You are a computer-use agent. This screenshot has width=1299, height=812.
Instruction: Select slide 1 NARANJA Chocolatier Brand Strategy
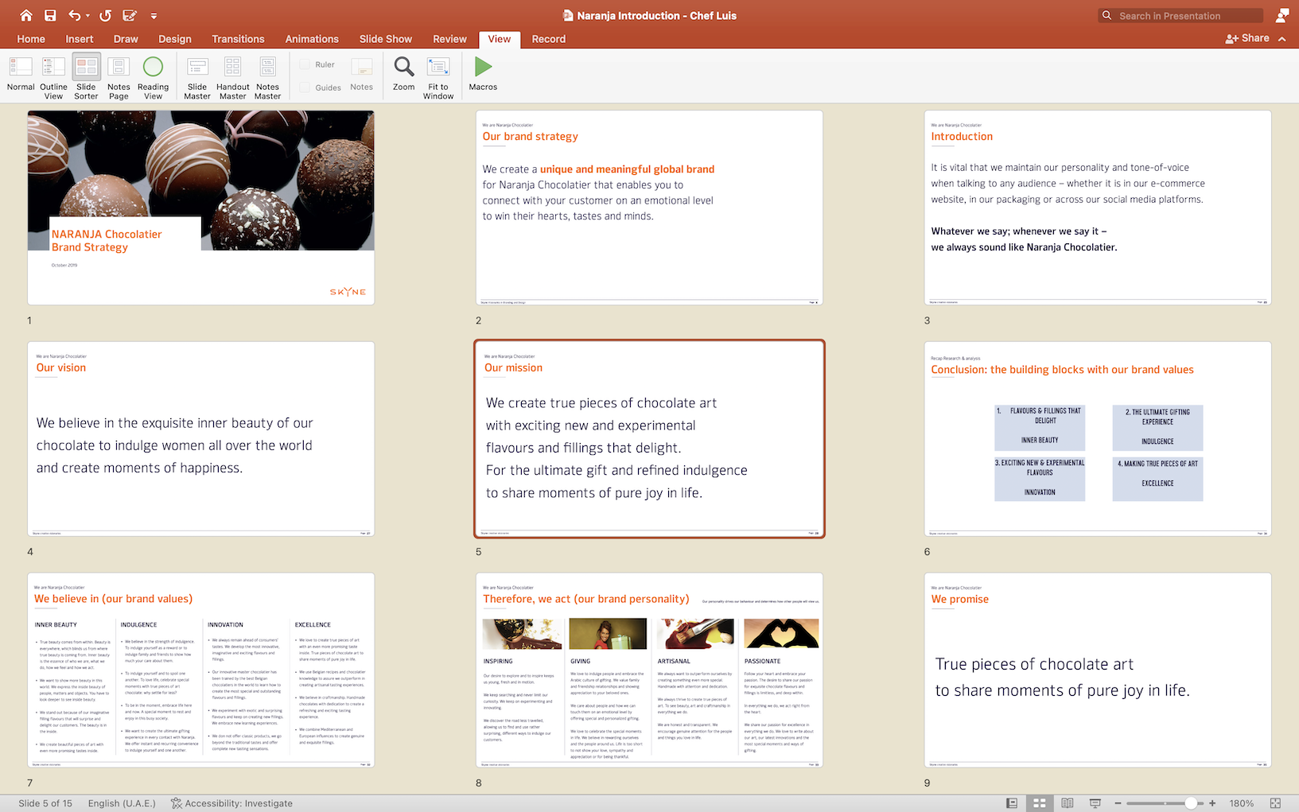(201, 208)
